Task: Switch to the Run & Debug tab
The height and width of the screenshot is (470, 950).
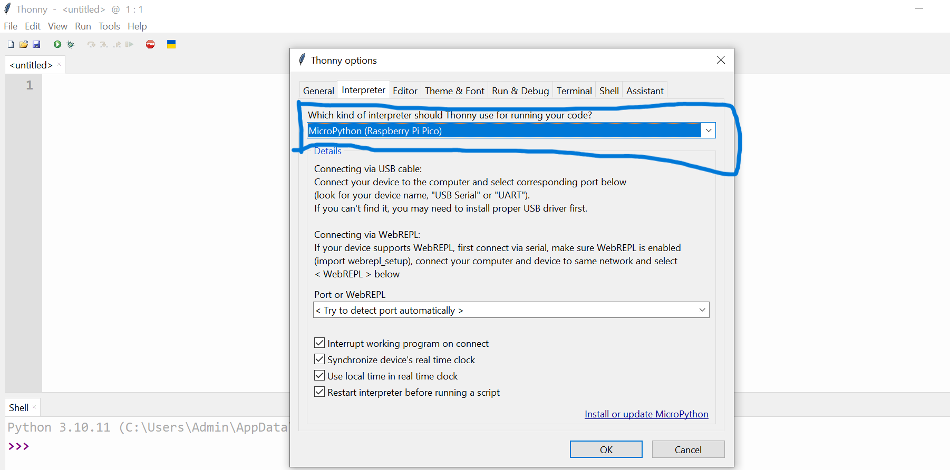Action: pos(520,91)
